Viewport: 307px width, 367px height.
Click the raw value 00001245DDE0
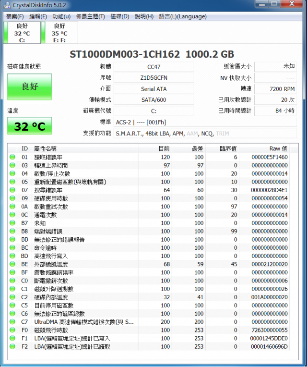[x=269, y=338]
